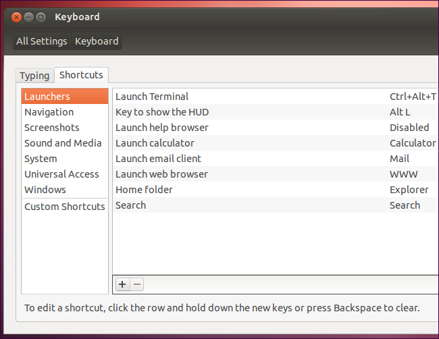Image resolution: width=439 pixels, height=339 pixels.
Task: Go back to All Settings
Action: click(42, 41)
